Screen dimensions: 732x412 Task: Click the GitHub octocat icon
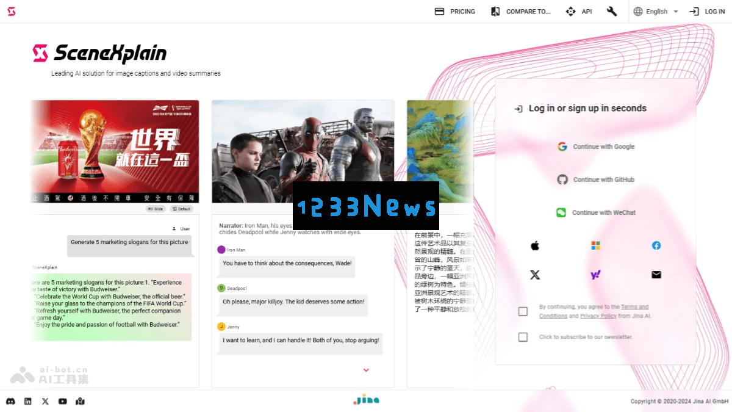coord(562,179)
